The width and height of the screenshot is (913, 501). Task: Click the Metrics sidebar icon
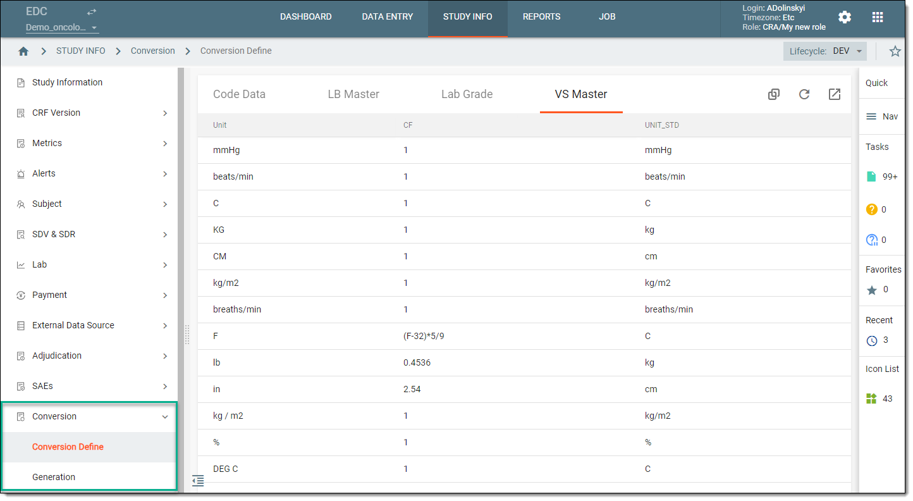[21, 144]
